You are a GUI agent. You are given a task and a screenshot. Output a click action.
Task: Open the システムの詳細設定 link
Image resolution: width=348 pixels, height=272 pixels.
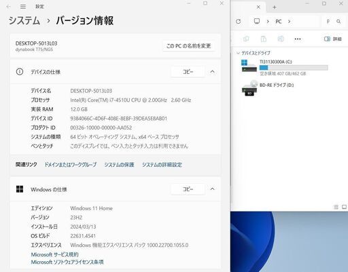click(162, 165)
